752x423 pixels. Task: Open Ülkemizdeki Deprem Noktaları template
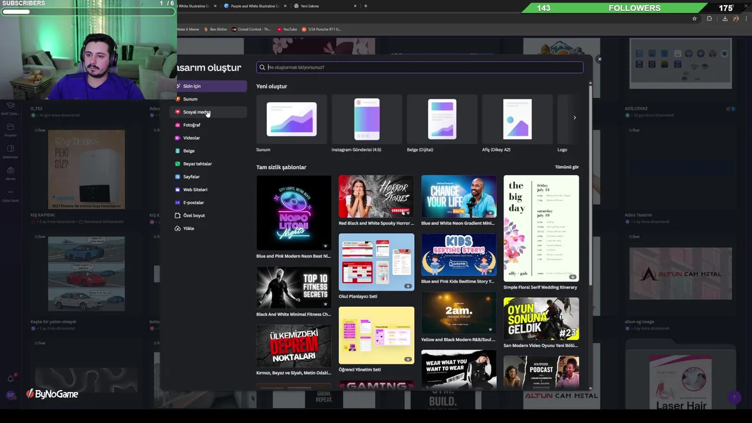pyautogui.click(x=294, y=347)
